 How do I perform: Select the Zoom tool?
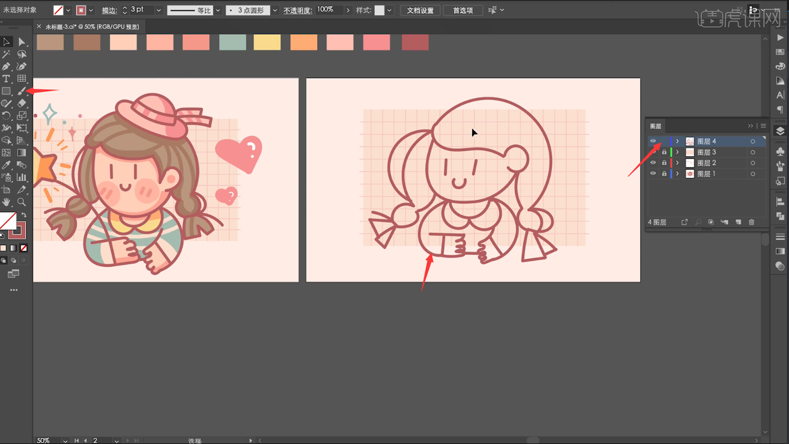tap(21, 202)
